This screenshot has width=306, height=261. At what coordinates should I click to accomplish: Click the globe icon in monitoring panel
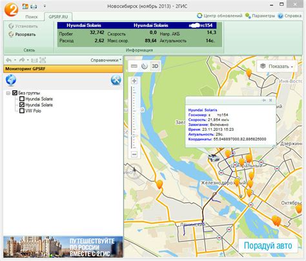click(11, 80)
